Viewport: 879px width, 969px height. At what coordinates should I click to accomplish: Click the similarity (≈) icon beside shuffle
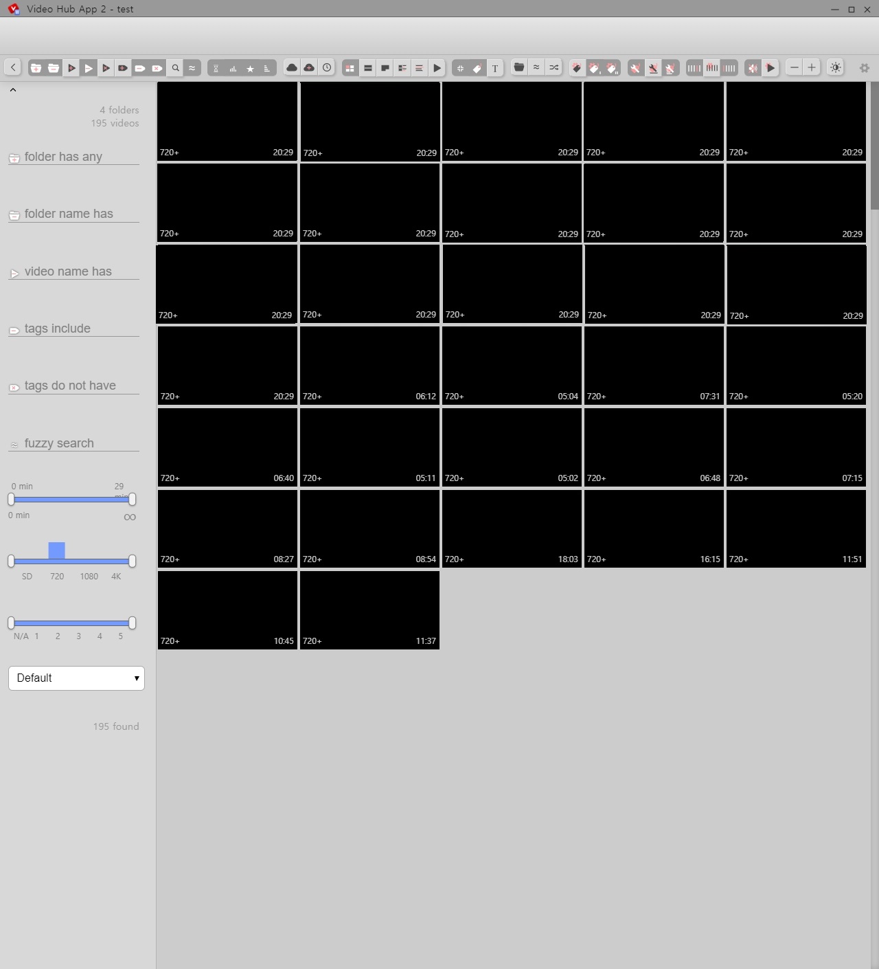pyautogui.click(x=536, y=67)
